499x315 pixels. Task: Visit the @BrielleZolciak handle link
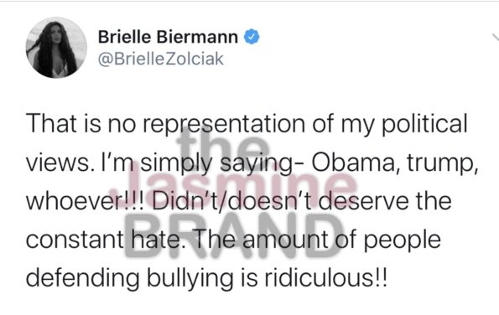point(161,59)
